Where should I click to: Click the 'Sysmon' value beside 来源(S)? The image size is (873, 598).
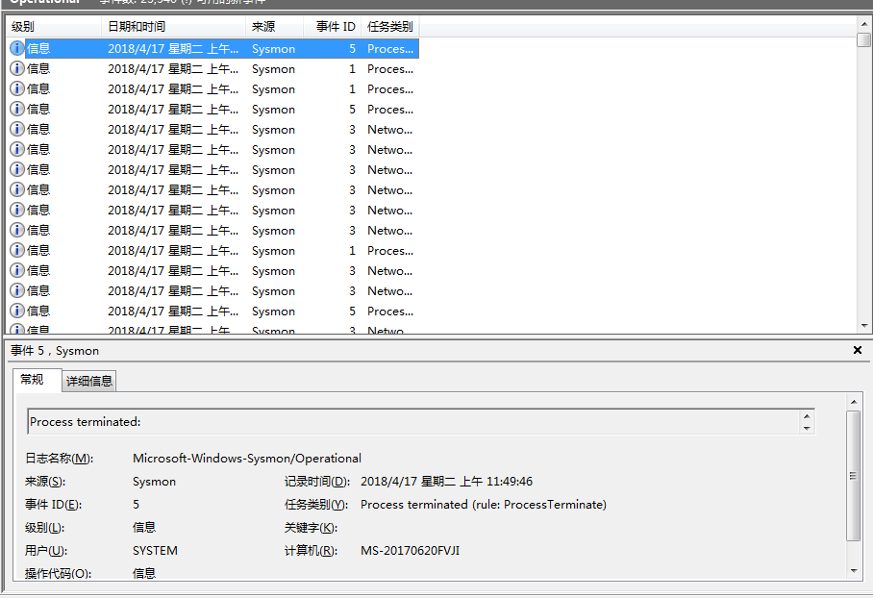tap(154, 482)
